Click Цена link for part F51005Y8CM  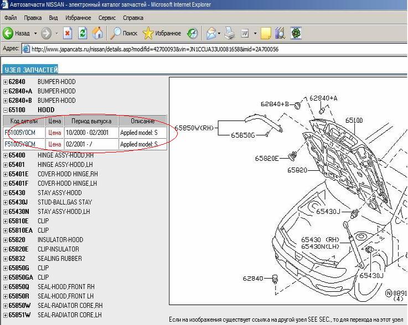(x=55, y=144)
